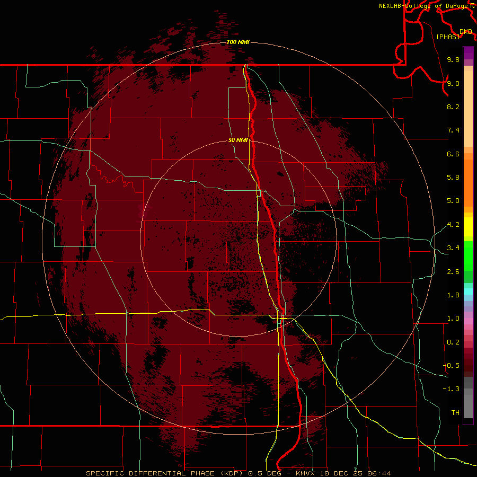The height and width of the screenshot is (477, 477).
Task: Click the 9.8 value on the color scale
Action: (x=453, y=59)
